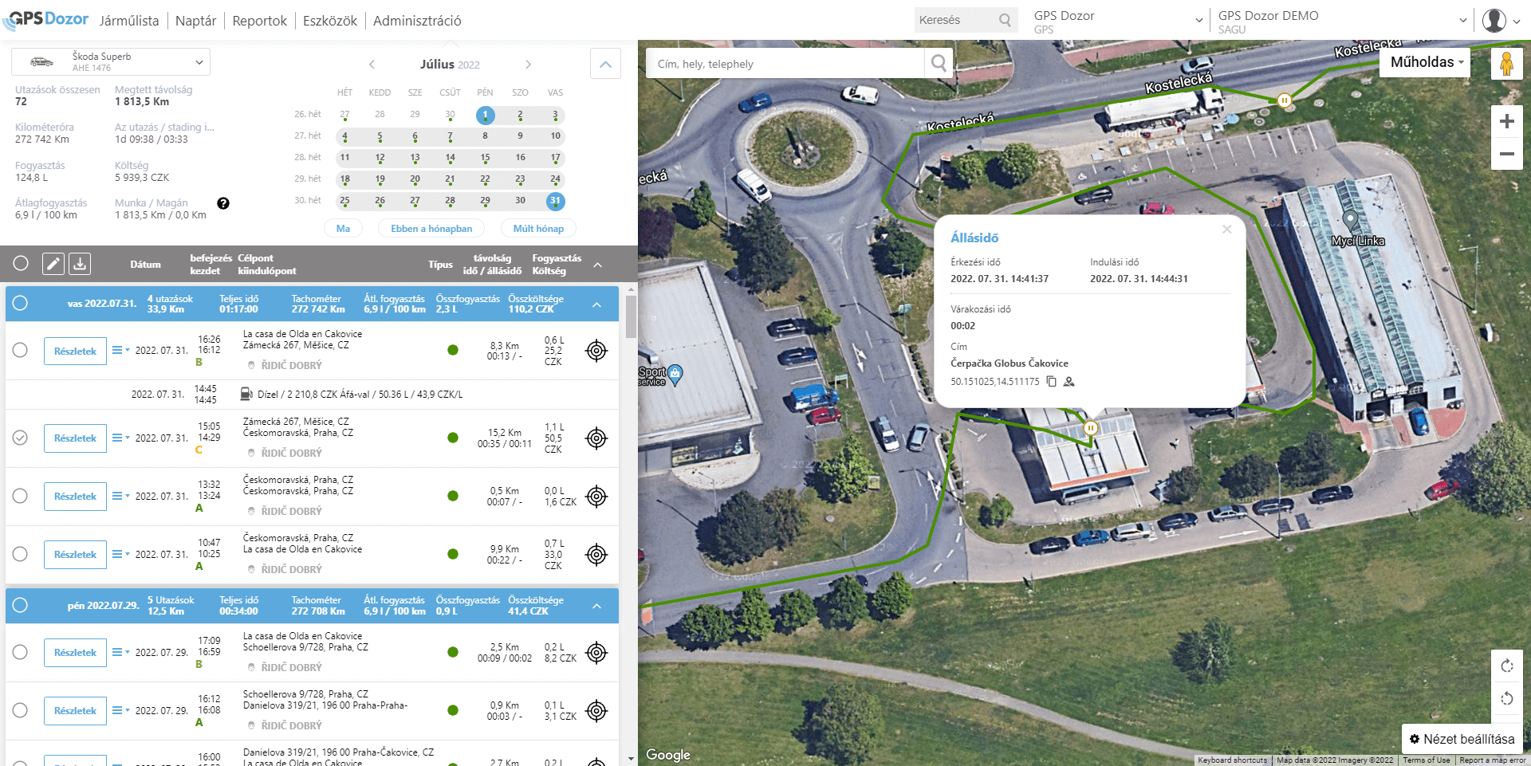Open the Eszközök menu
1531x766 pixels.
pos(329,21)
